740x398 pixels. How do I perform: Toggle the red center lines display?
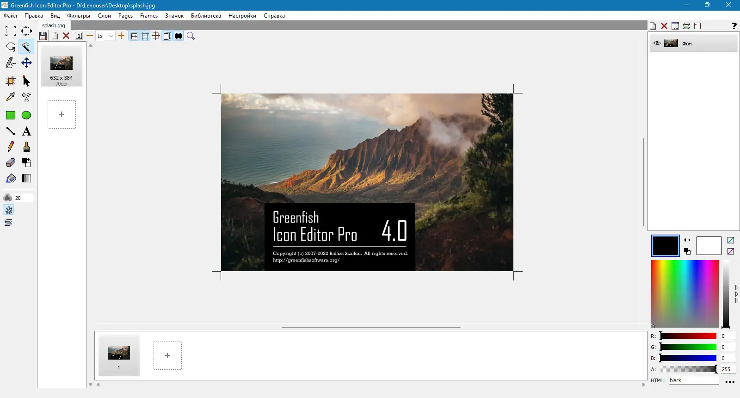coord(156,36)
